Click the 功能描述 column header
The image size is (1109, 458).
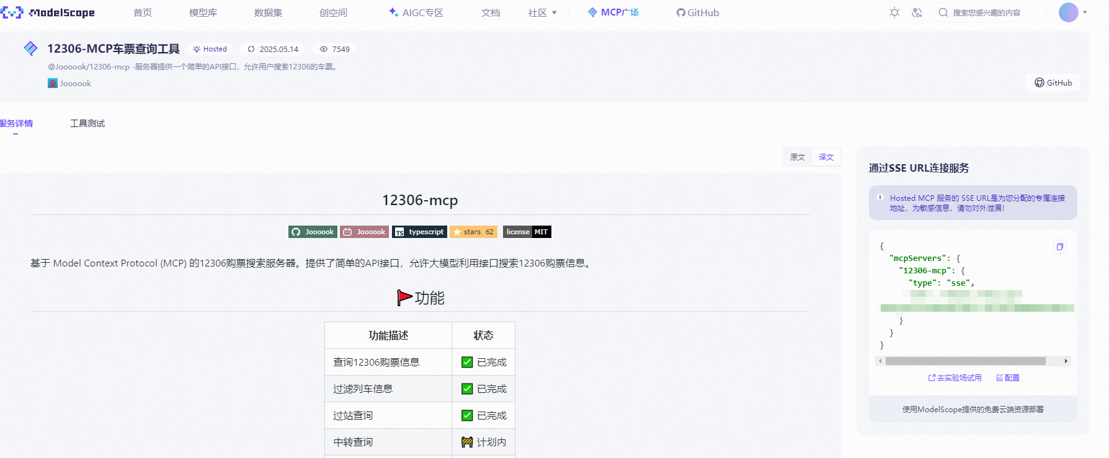(x=388, y=335)
